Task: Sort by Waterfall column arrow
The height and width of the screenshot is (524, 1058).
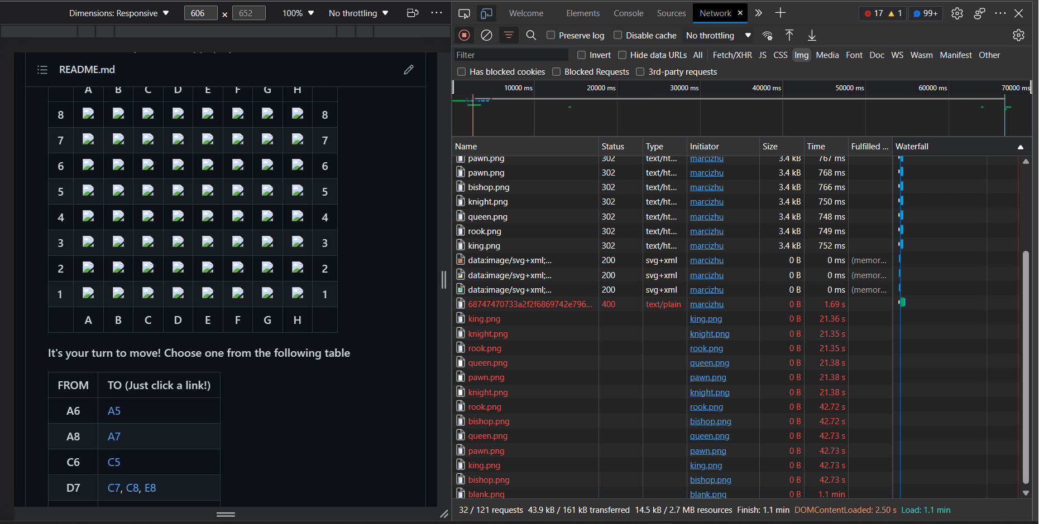Action: [1021, 147]
